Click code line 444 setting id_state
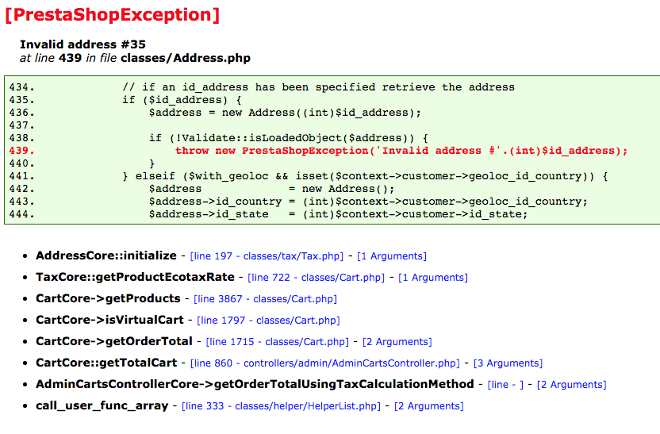Viewport: 660px width, 434px height. pos(268,214)
